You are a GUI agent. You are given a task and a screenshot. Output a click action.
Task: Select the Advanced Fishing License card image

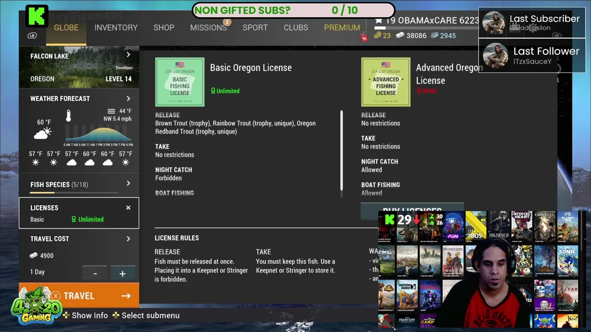click(x=386, y=82)
